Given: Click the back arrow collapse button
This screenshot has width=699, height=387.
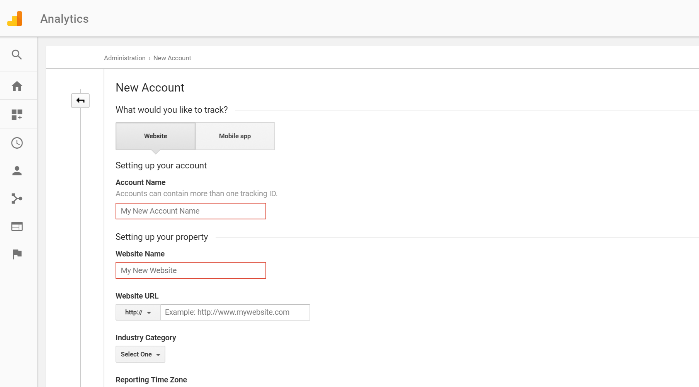Looking at the screenshot, I should point(80,100).
